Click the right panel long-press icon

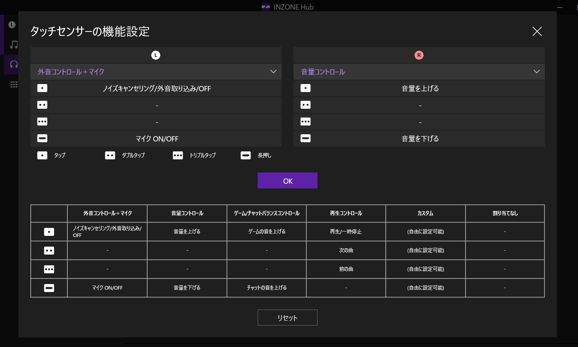(x=306, y=139)
